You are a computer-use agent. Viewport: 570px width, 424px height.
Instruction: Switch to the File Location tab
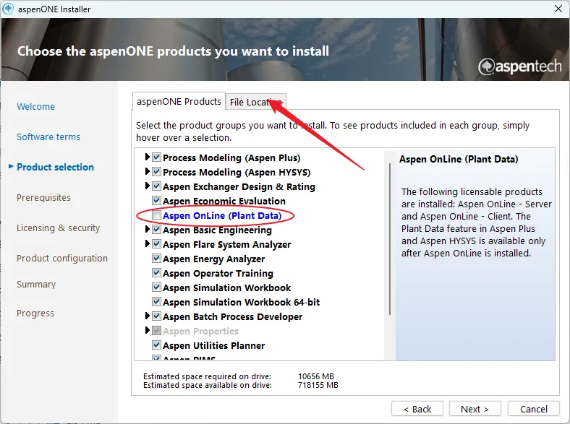256,102
